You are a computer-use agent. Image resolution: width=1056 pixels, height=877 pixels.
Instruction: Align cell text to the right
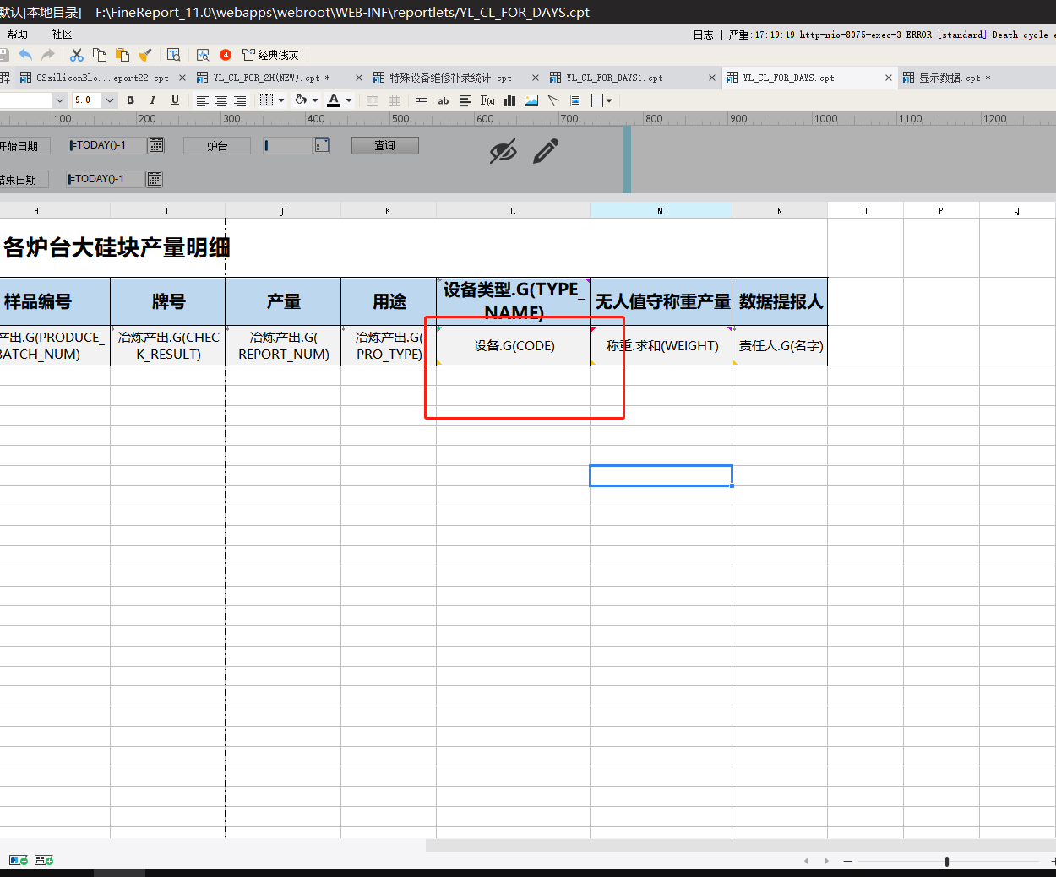[x=240, y=100]
